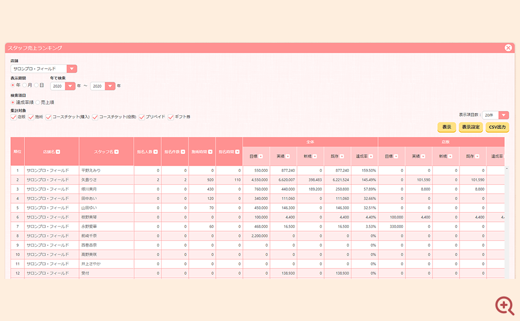
Task: Select the 受付 staff row
Action: 257,273
